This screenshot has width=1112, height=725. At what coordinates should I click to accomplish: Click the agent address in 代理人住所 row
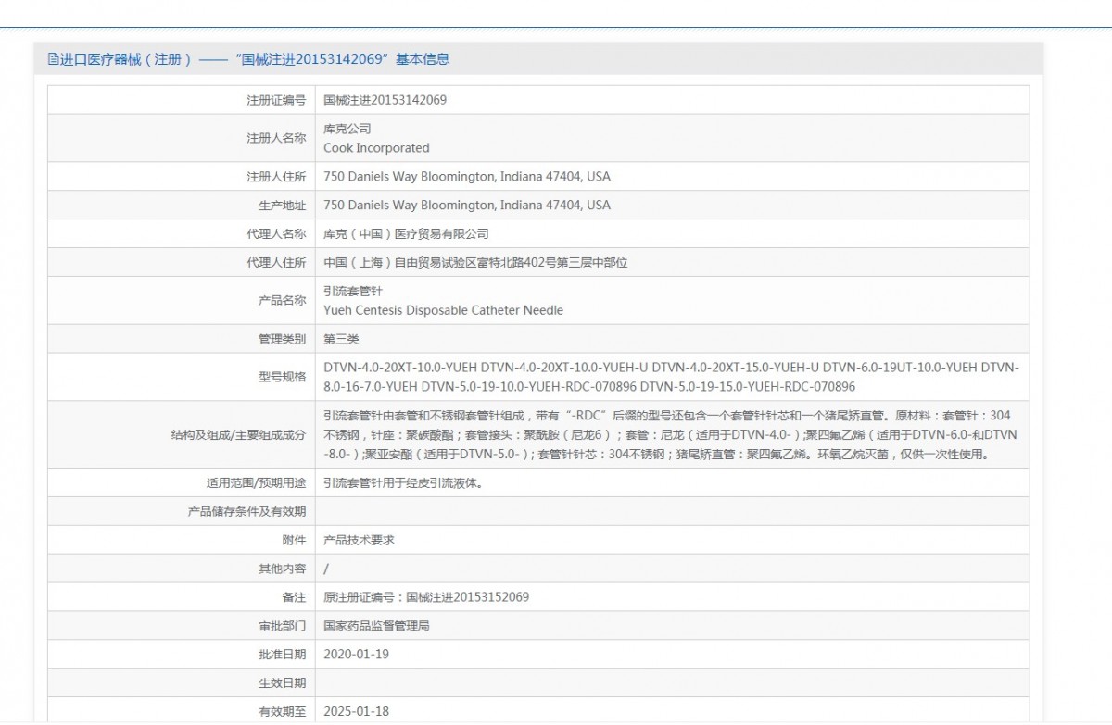(475, 263)
